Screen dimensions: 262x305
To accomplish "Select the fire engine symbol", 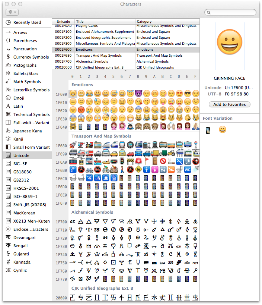I will [89, 153].
